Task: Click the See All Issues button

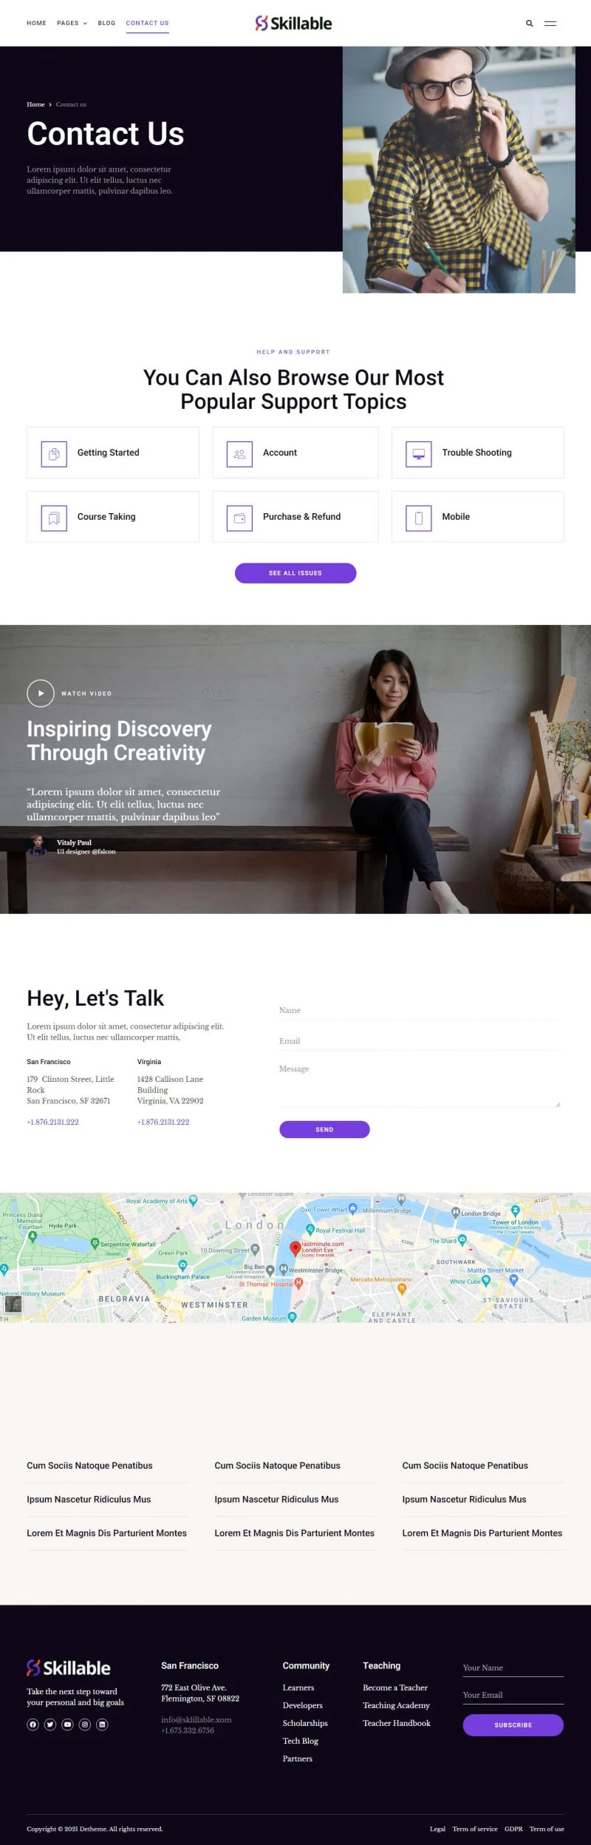Action: tap(295, 573)
